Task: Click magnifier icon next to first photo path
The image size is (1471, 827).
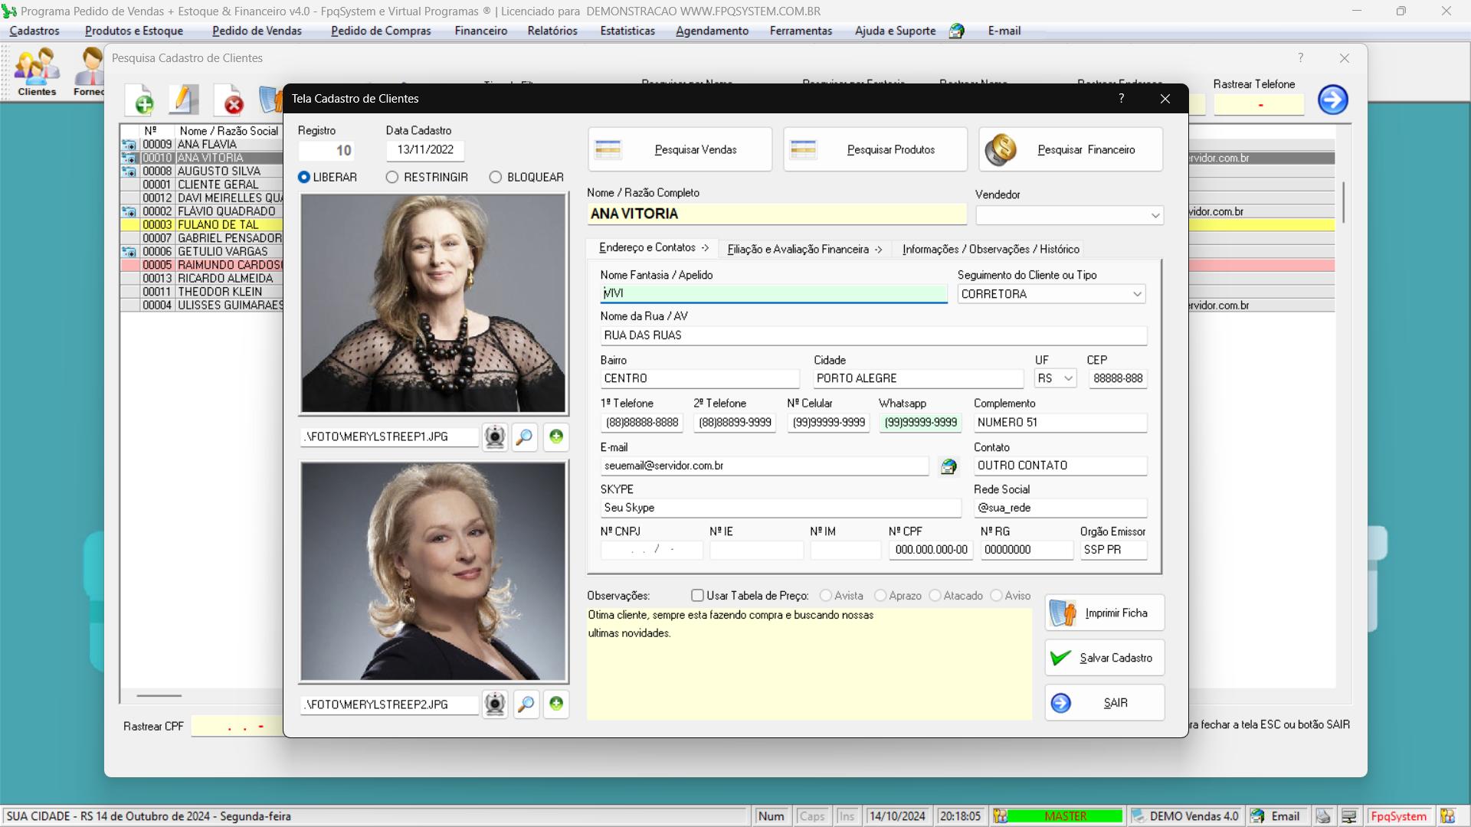Action: tap(525, 437)
